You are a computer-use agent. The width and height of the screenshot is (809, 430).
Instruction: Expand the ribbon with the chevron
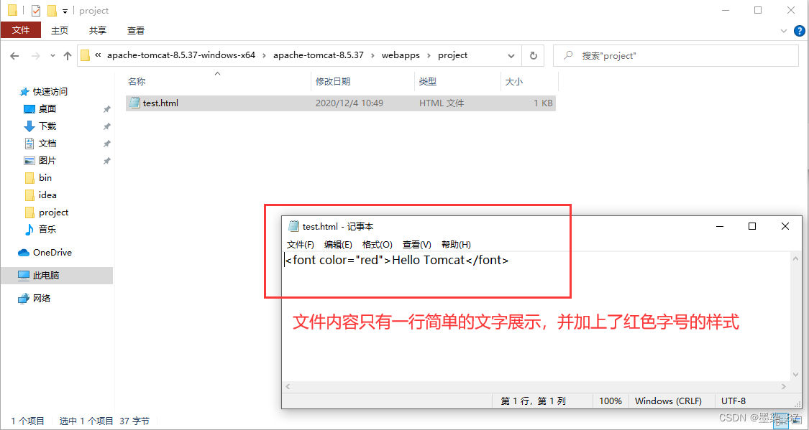coord(785,31)
